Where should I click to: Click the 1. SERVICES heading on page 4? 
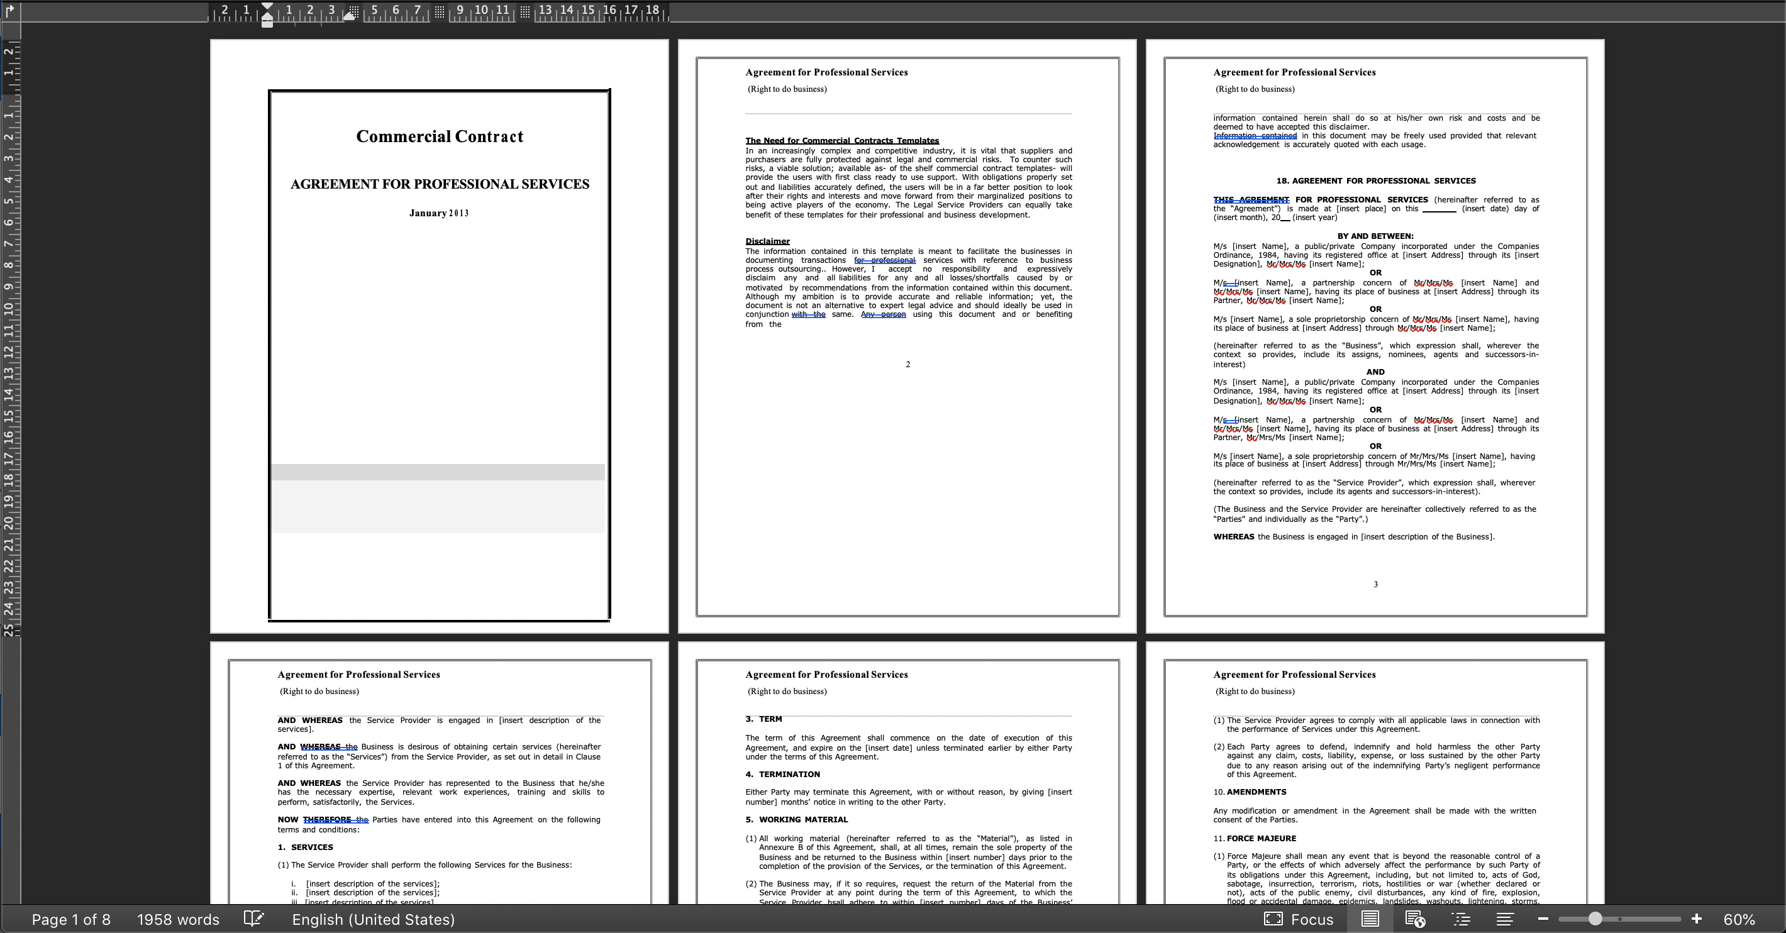305,847
